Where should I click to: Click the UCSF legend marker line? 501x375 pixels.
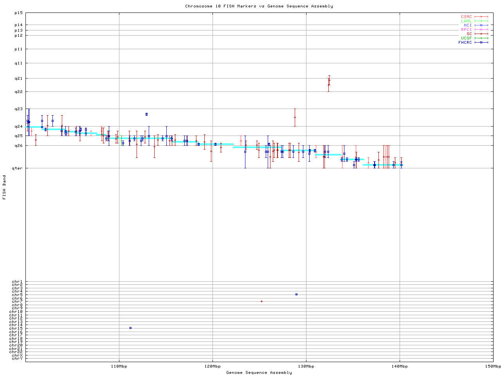(481, 38)
